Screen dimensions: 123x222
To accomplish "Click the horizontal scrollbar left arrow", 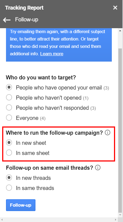I will point(2,220).
